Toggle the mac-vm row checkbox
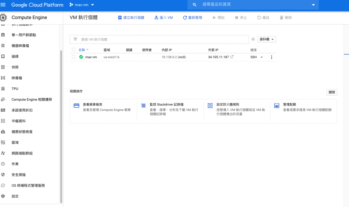This screenshot has height=207, width=349. [74, 57]
